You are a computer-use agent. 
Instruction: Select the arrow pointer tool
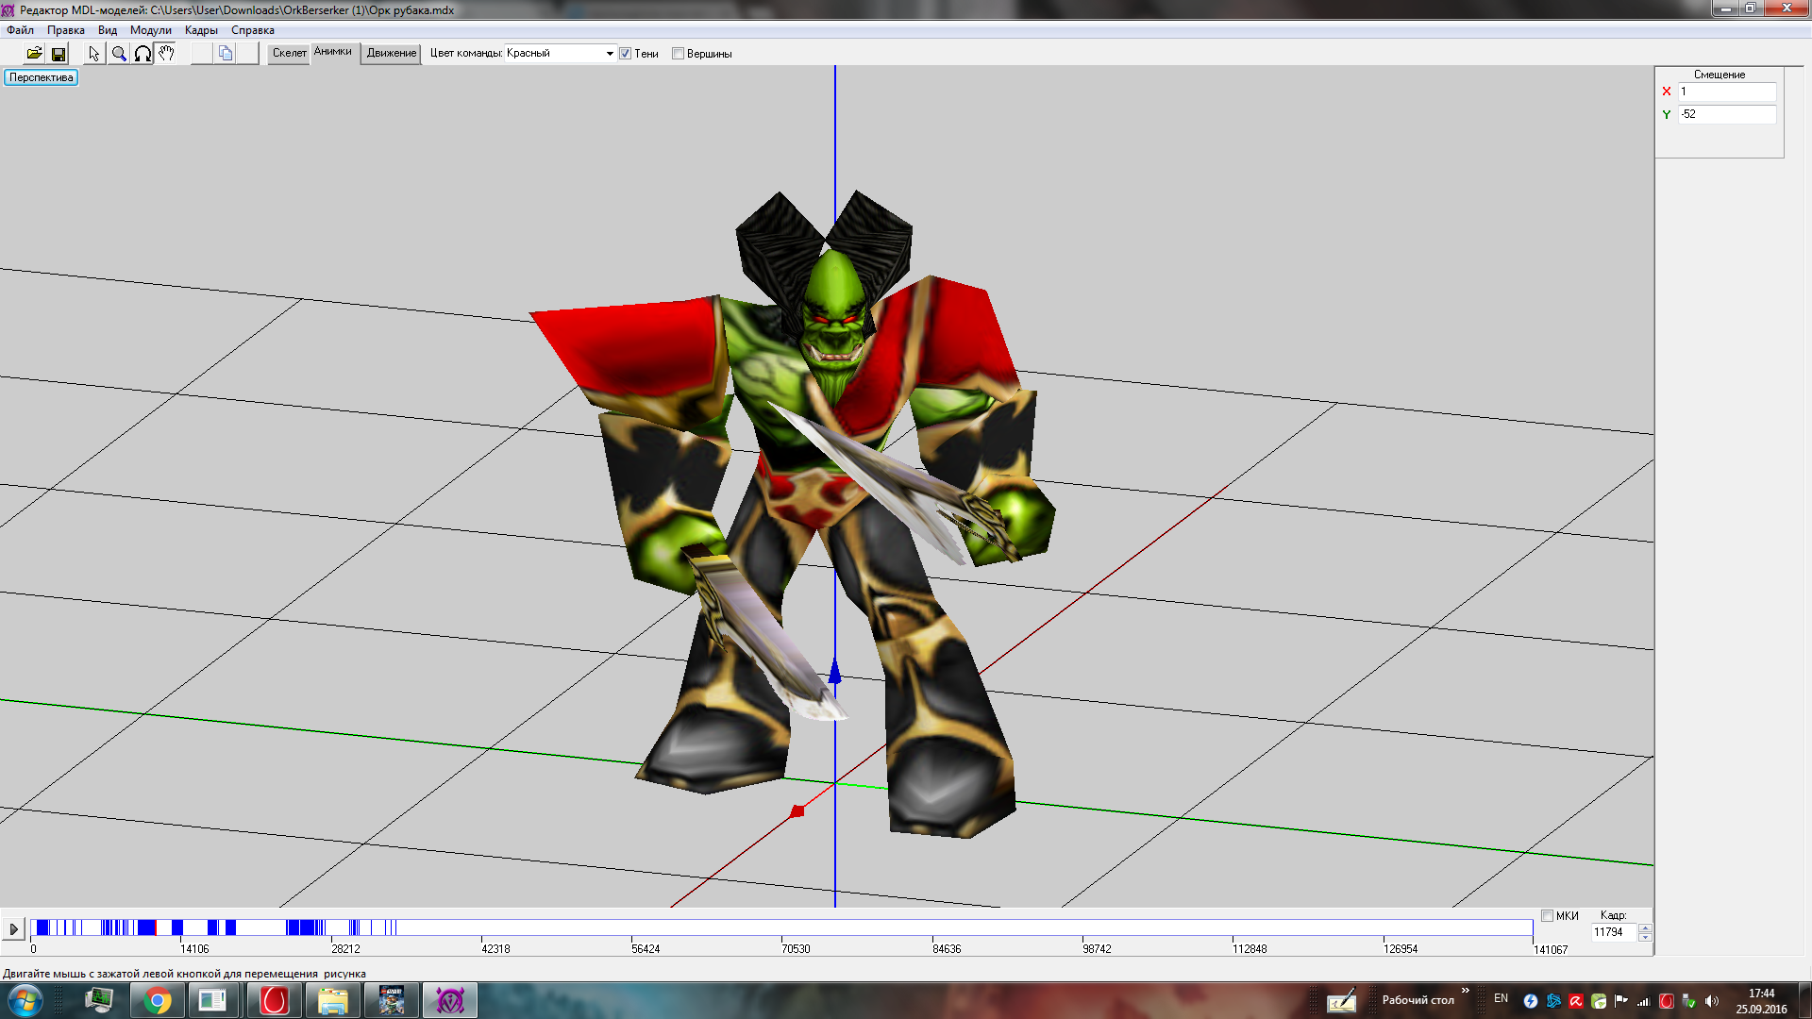click(x=94, y=54)
